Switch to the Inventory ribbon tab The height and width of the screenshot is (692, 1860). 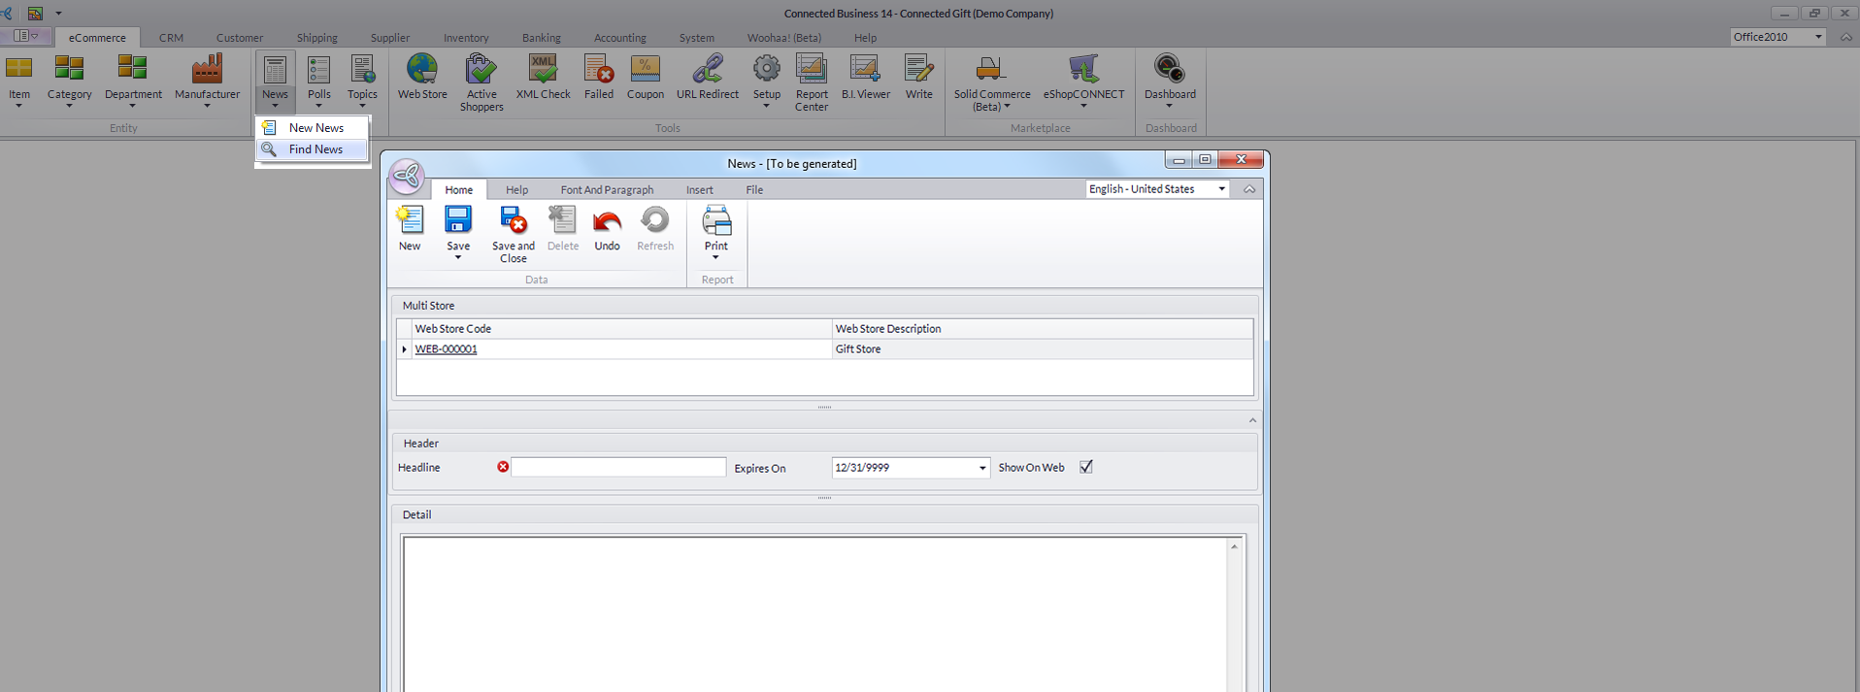tap(466, 38)
